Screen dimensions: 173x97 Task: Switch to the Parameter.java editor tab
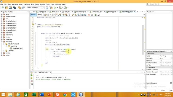coord(81,12)
